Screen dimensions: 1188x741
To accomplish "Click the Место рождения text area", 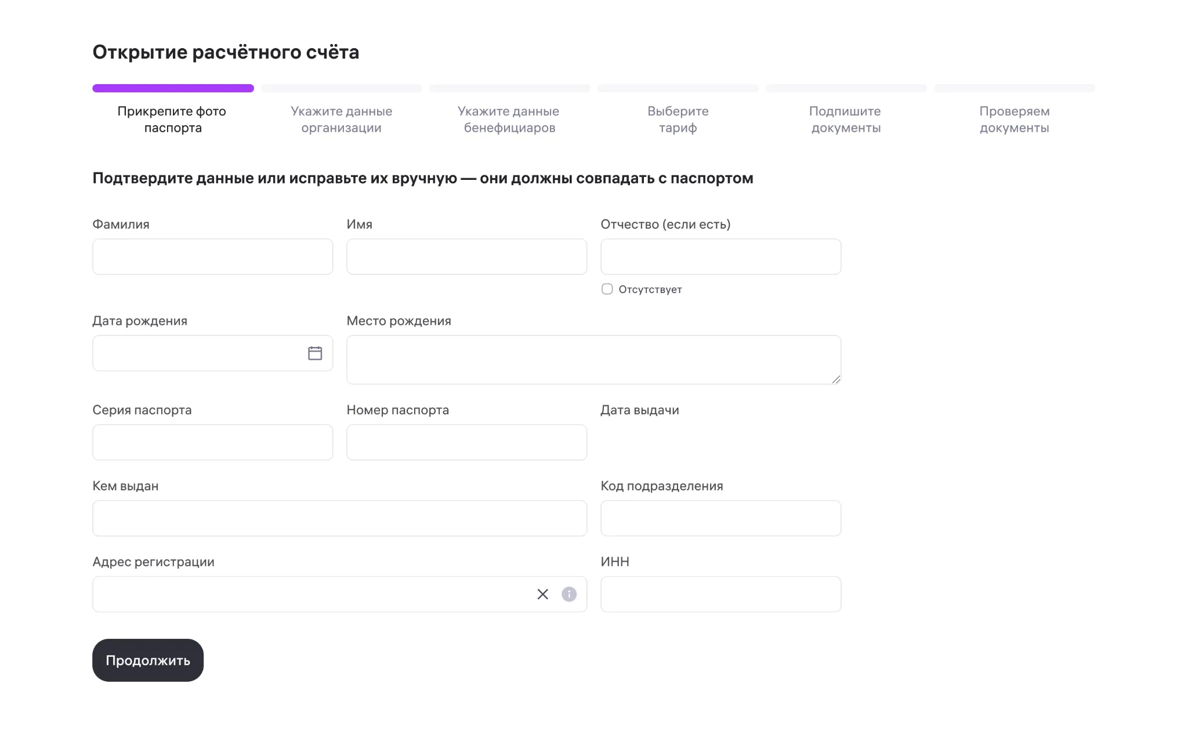I will tap(593, 360).
